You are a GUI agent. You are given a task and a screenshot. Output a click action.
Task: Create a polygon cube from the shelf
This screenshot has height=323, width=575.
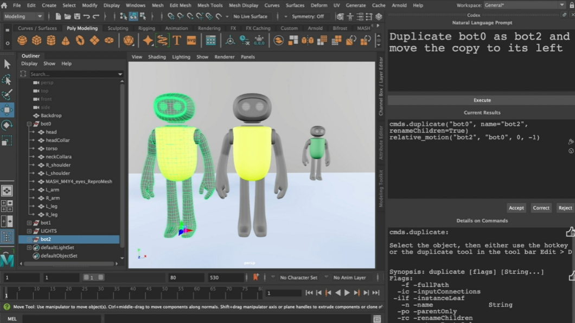pos(36,41)
